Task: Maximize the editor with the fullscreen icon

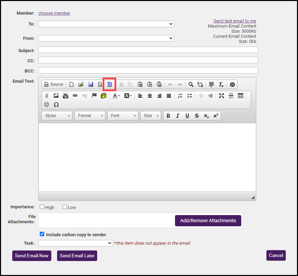Action: click(x=222, y=96)
